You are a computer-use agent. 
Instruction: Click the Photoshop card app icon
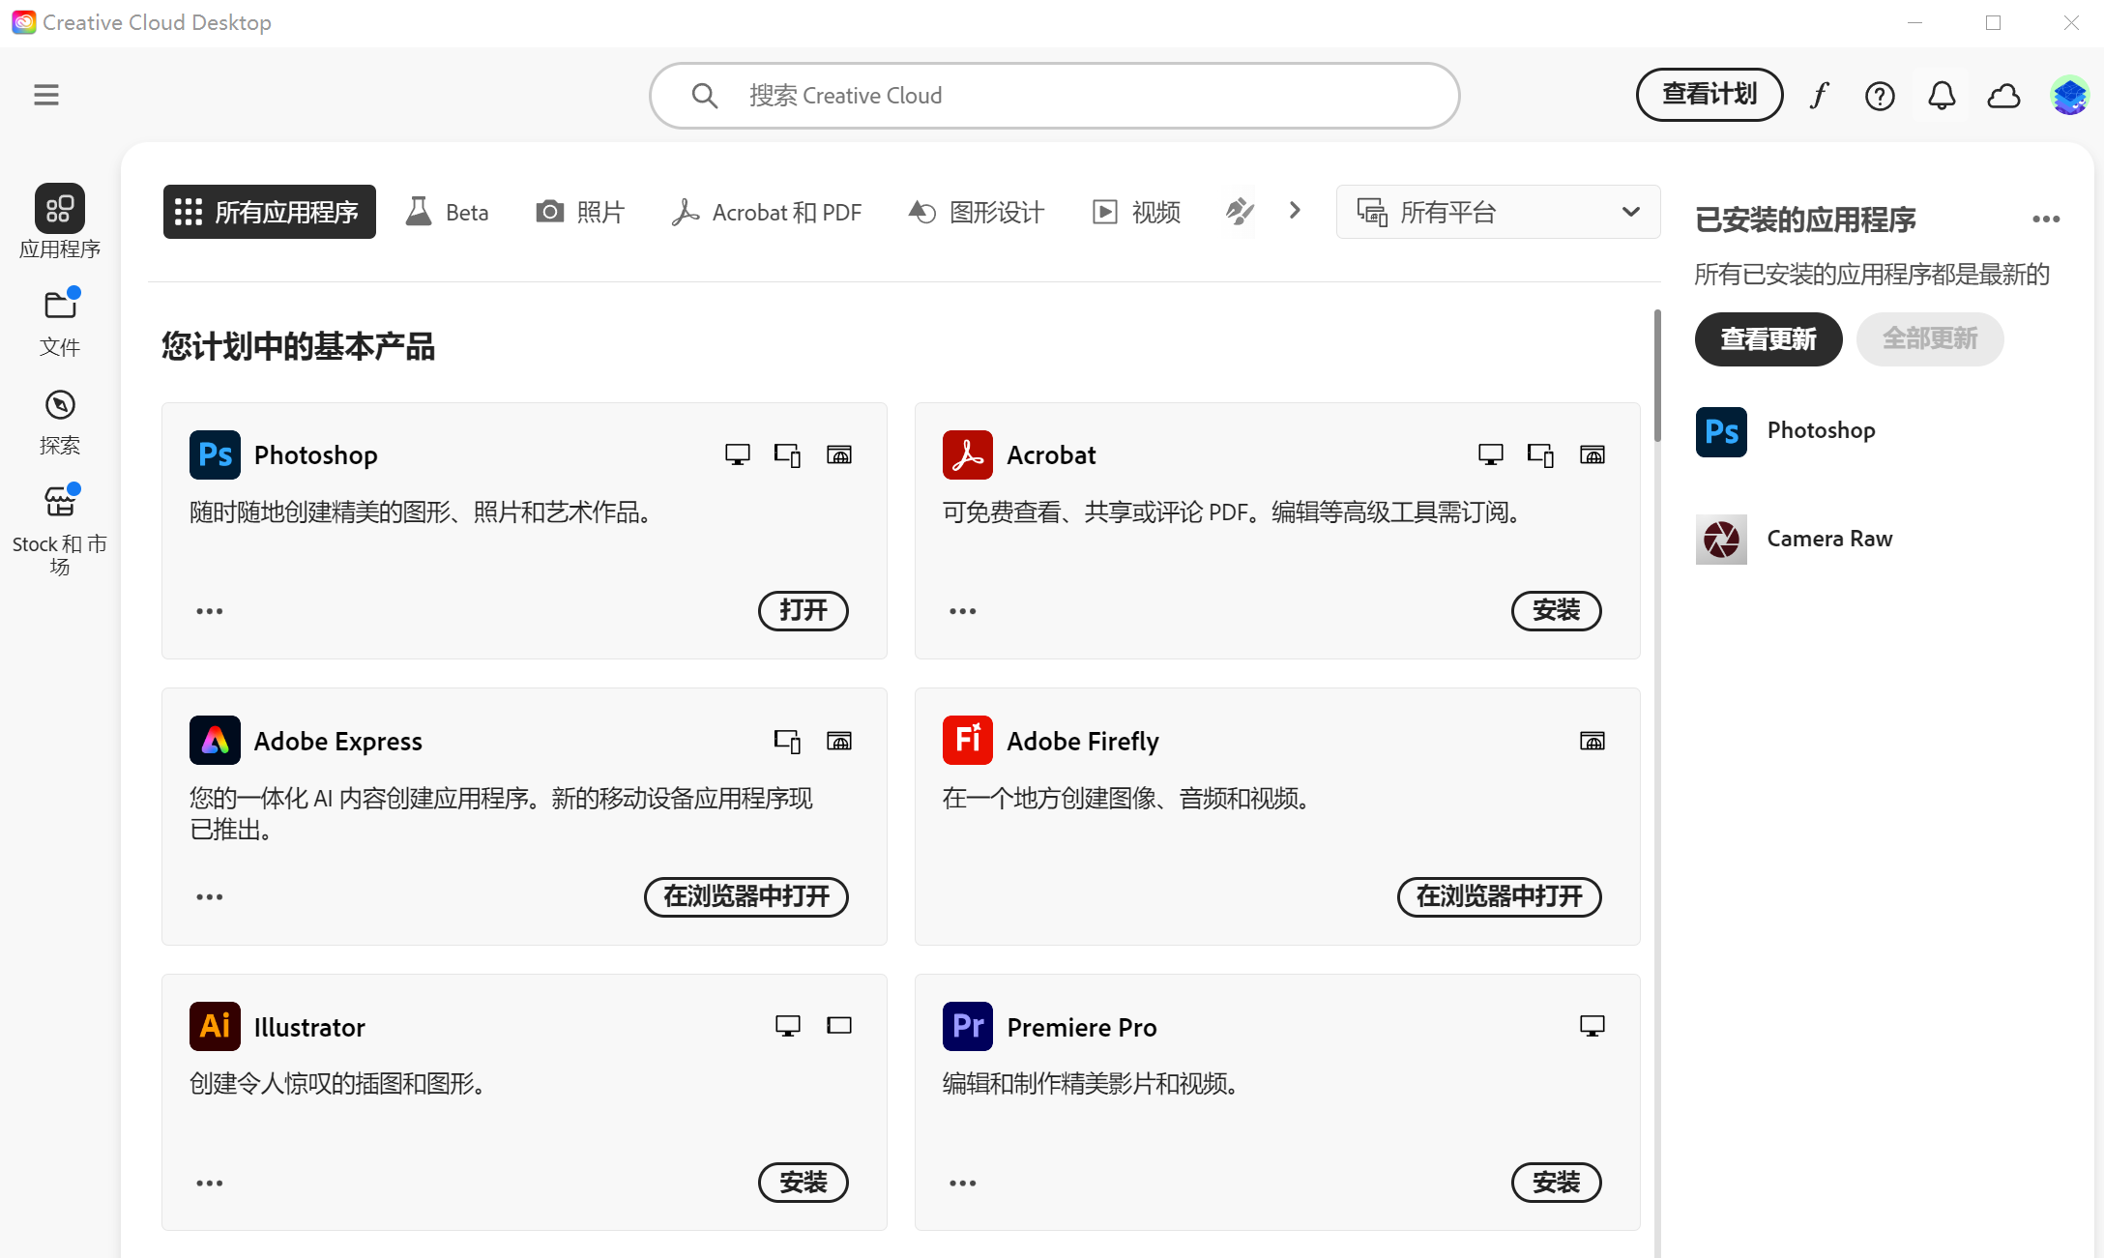(x=215, y=454)
